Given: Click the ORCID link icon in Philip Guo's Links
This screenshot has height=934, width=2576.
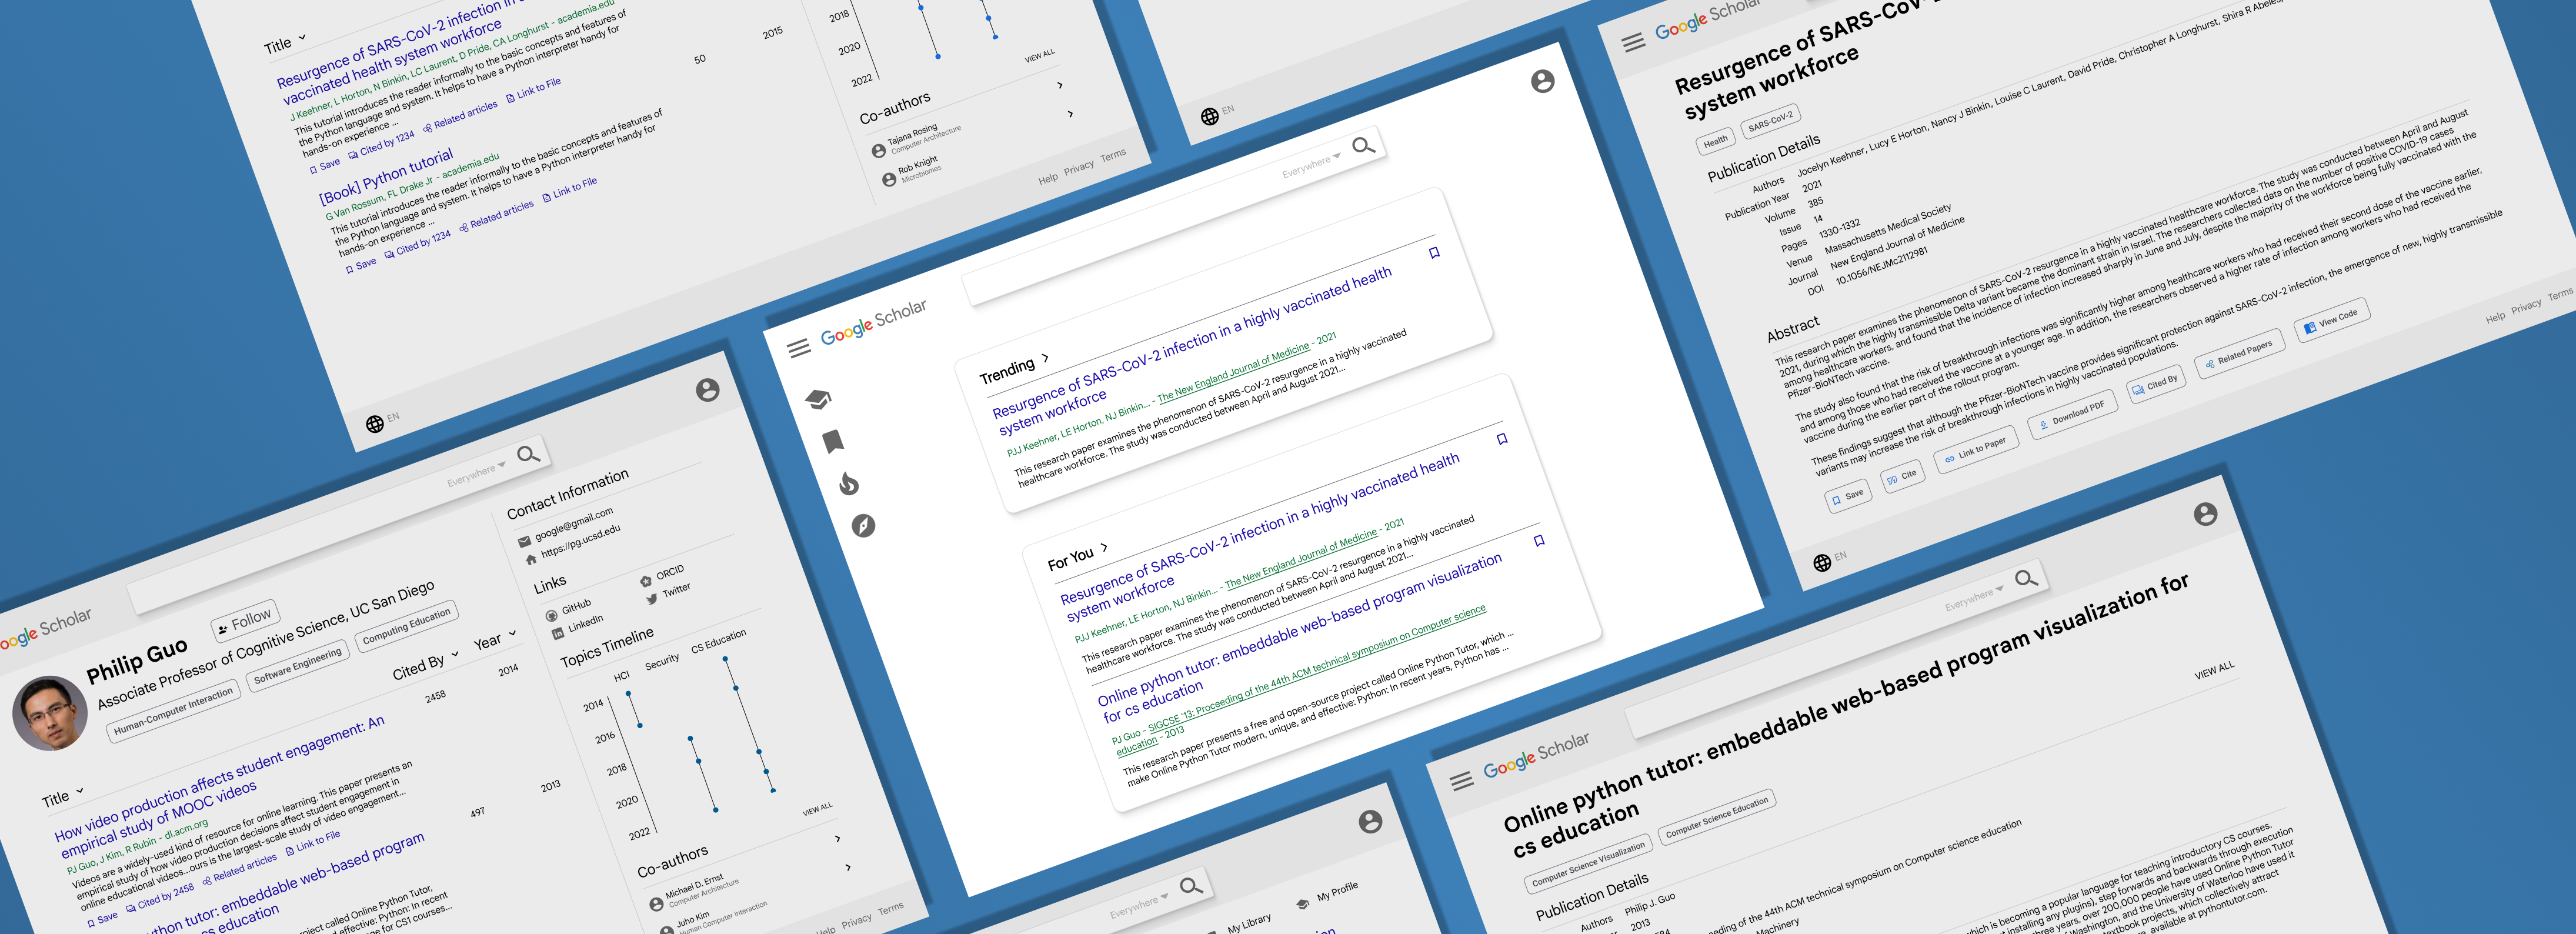Looking at the screenshot, I should pos(646,581).
